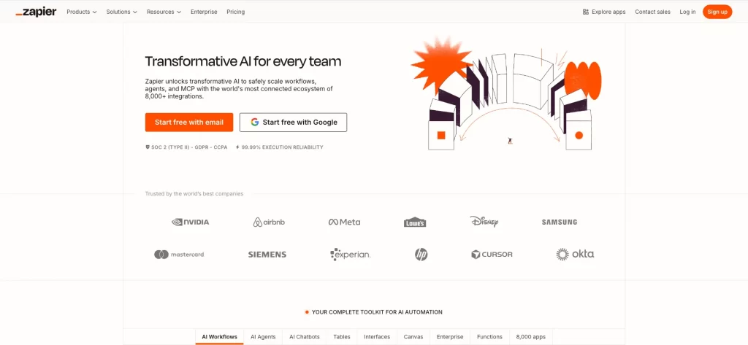
Task: Click the Experian logo
Action: (350, 255)
